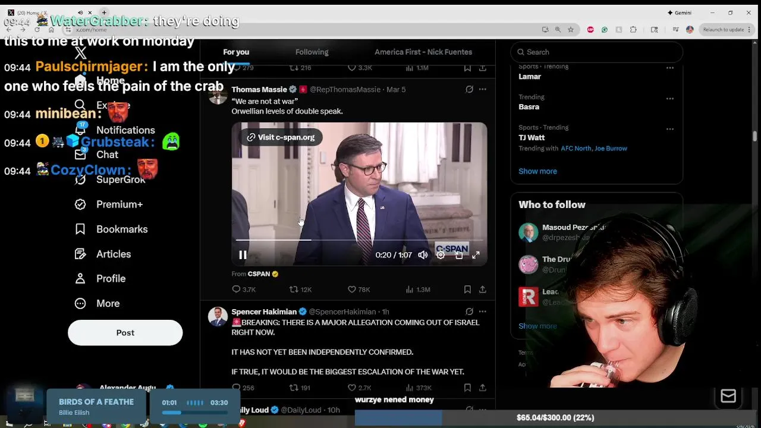Switch to the Following tab
The image size is (761, 428).
[312, 52]
